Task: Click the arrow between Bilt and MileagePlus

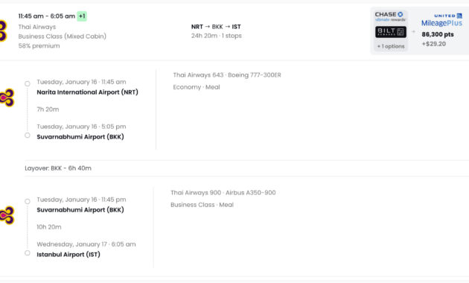Action: pos(413,31)
